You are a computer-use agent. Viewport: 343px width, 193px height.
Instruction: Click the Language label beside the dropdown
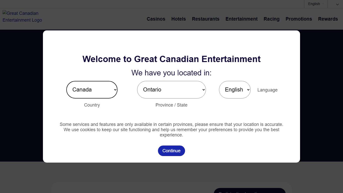point(267,90)
